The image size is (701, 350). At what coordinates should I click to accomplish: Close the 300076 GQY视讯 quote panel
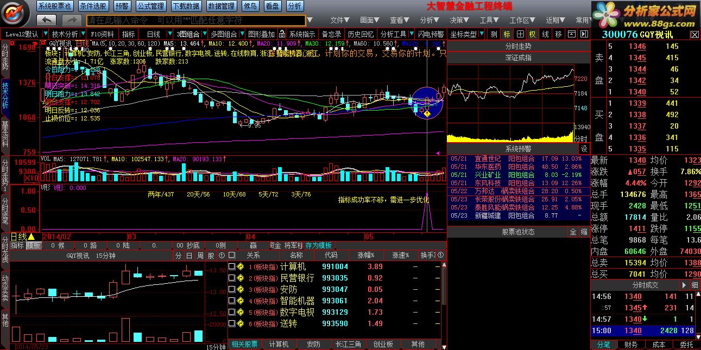tap(694, 34)
